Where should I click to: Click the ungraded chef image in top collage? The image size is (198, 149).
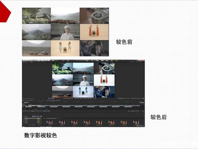click(x=65, y=32)
